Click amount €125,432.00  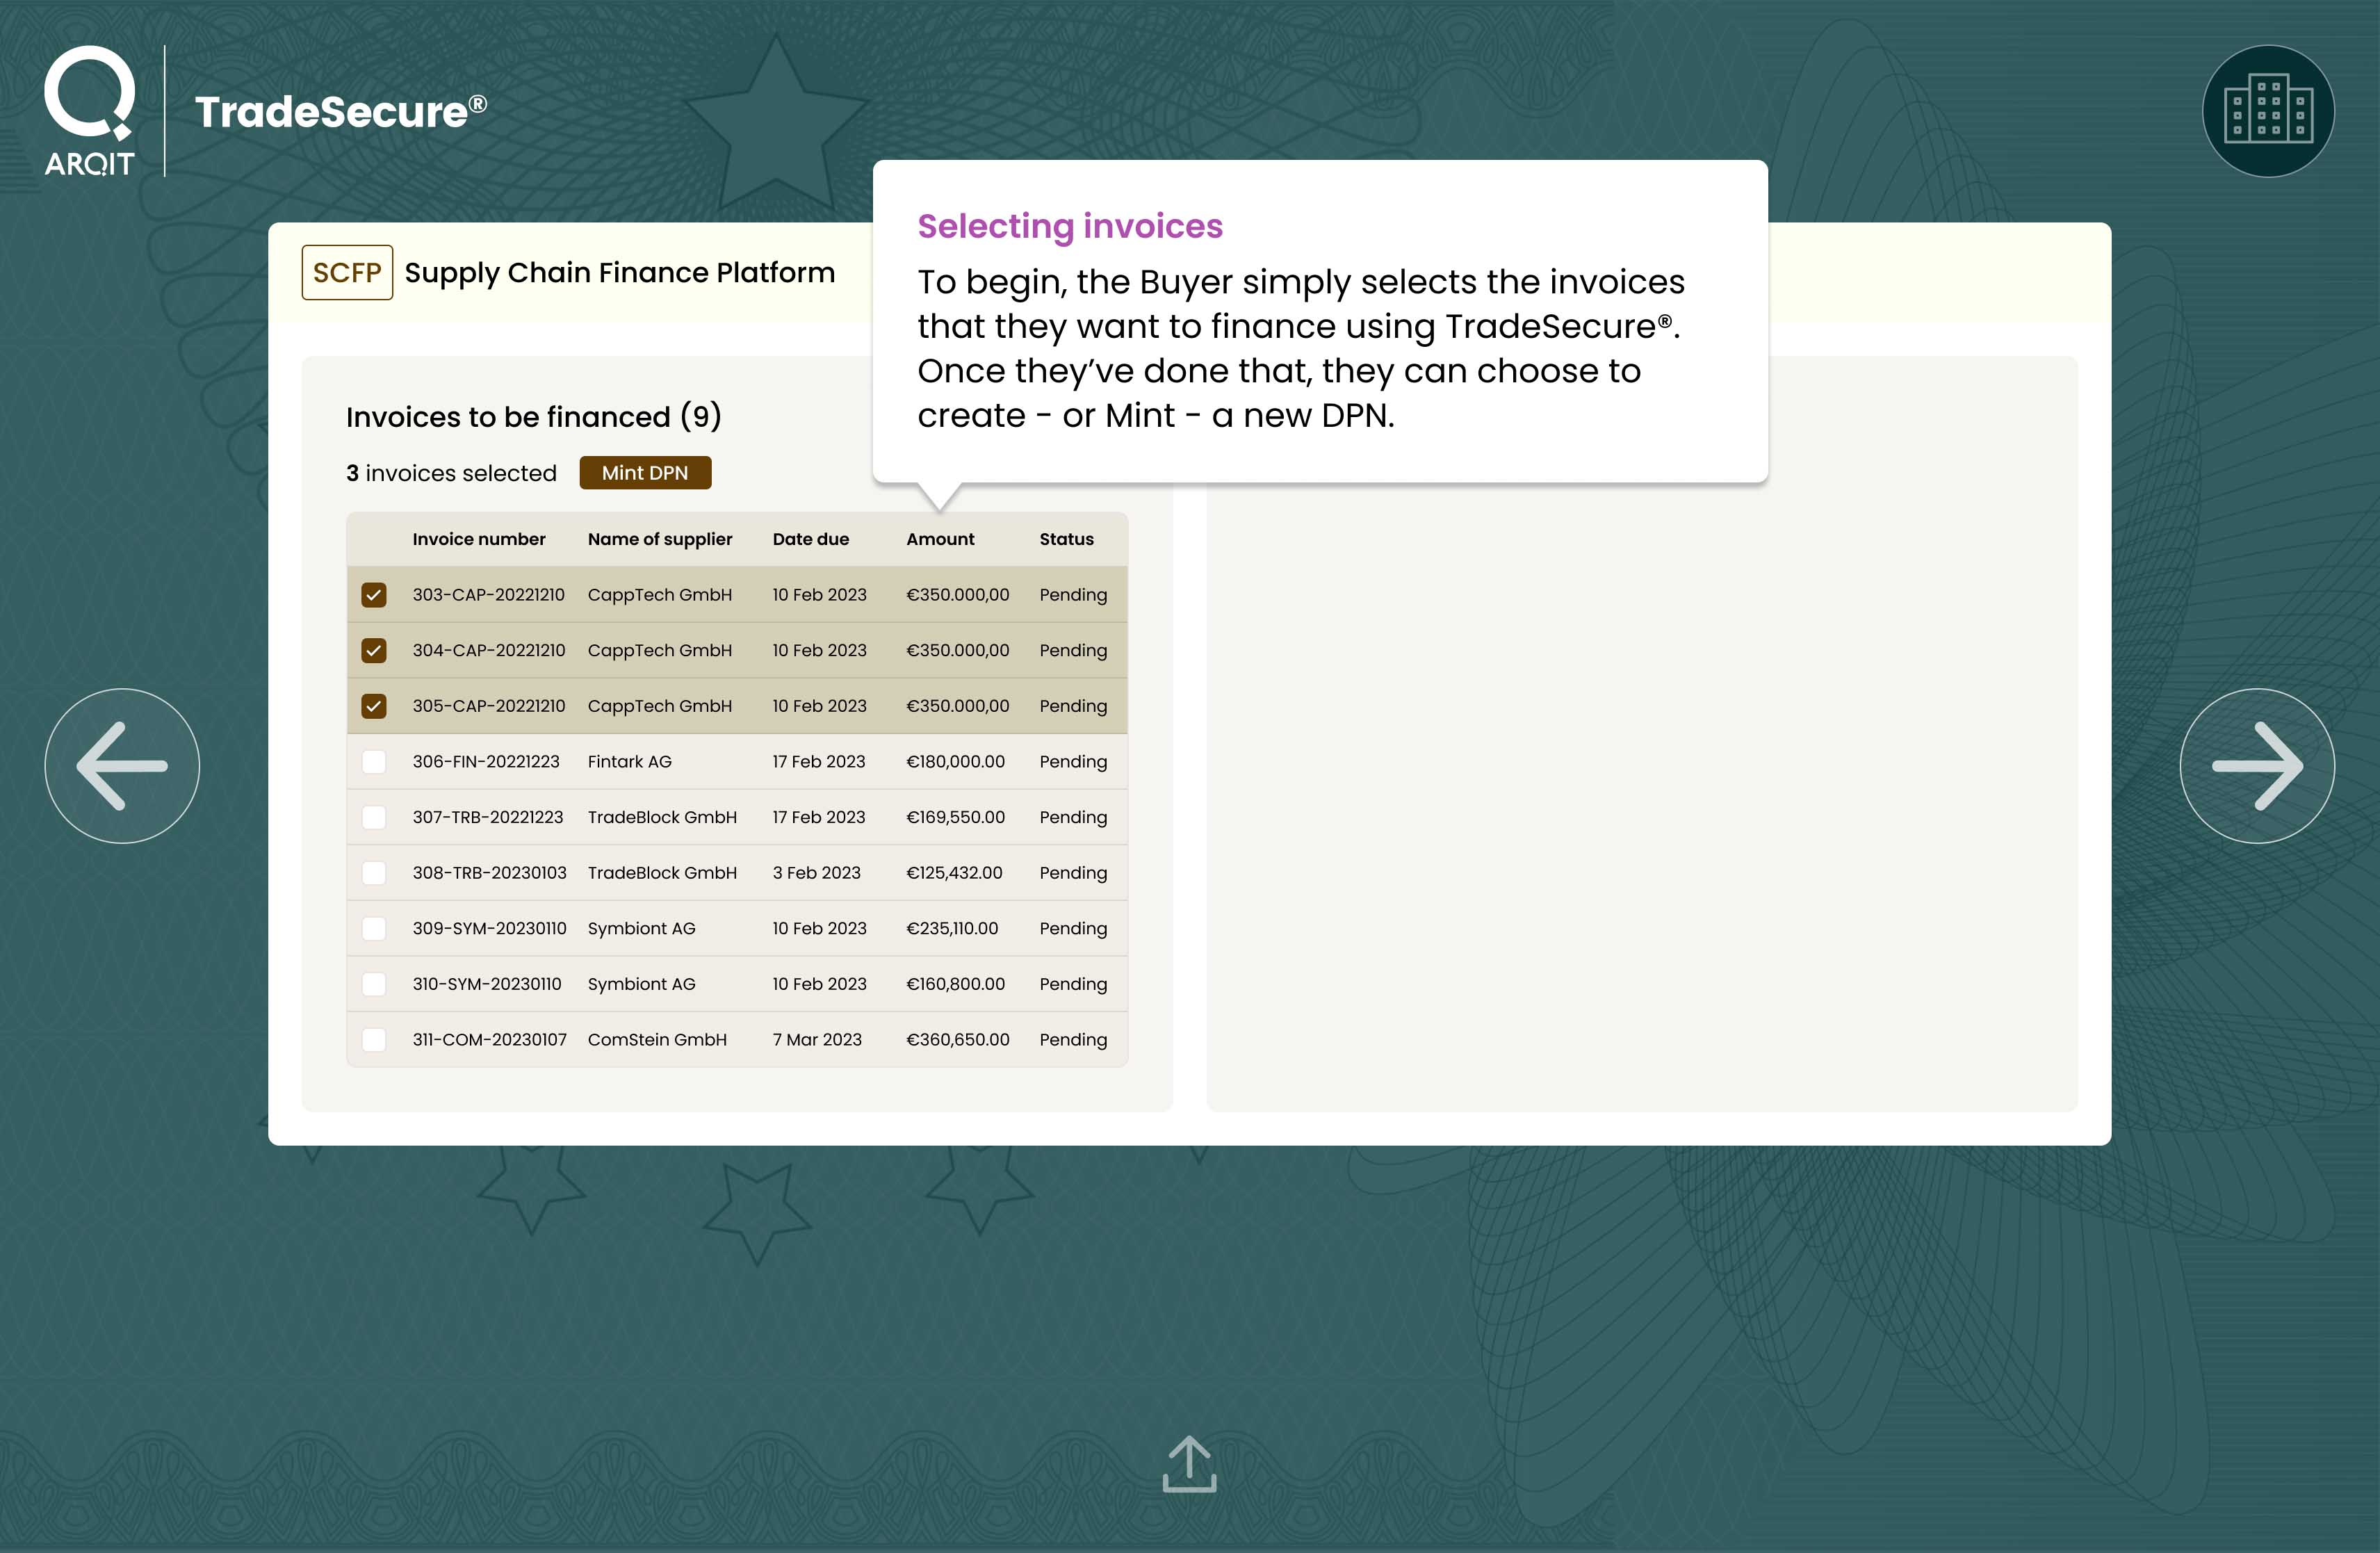pyautogui.click(x=954, y=873)
